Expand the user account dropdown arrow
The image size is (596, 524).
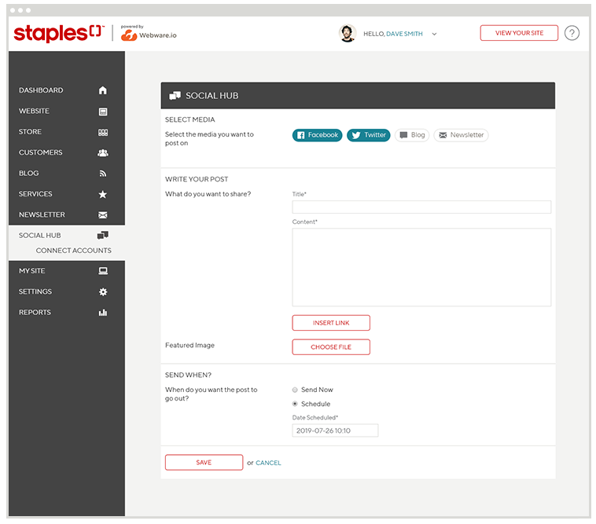point(434,35)
